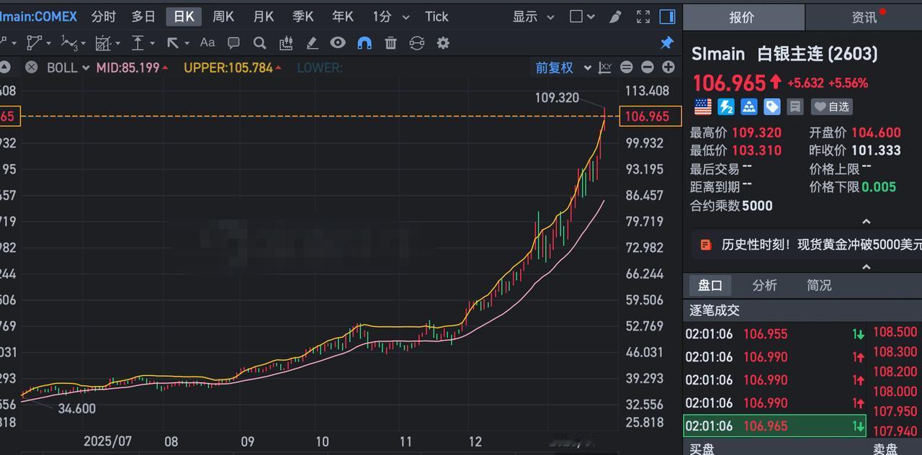922x455 pixels.
Task: Open the magnifier search icon
Action: coord(259,43)
